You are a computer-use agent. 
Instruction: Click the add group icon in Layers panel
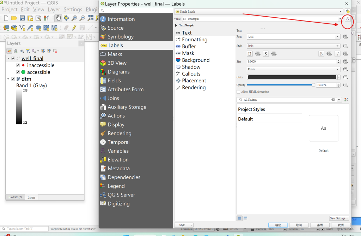coord(16,51)
